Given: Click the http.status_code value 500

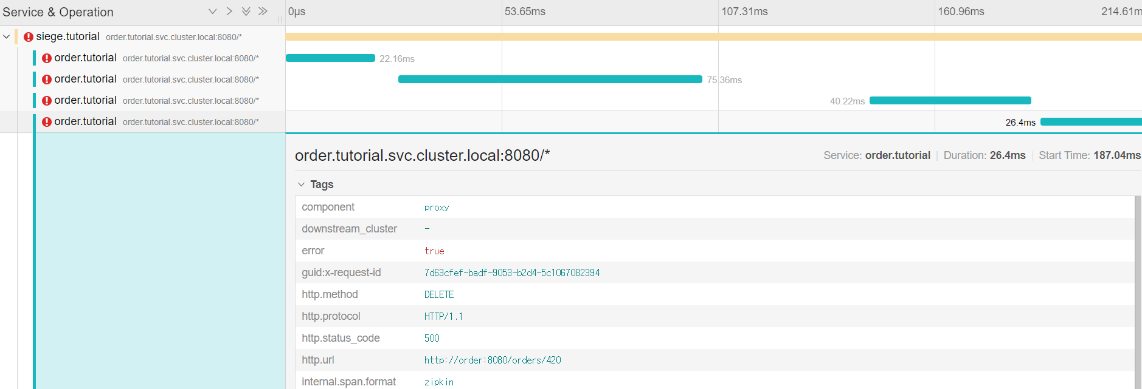Looking at the screenshot, I should [x=432, y=339].
